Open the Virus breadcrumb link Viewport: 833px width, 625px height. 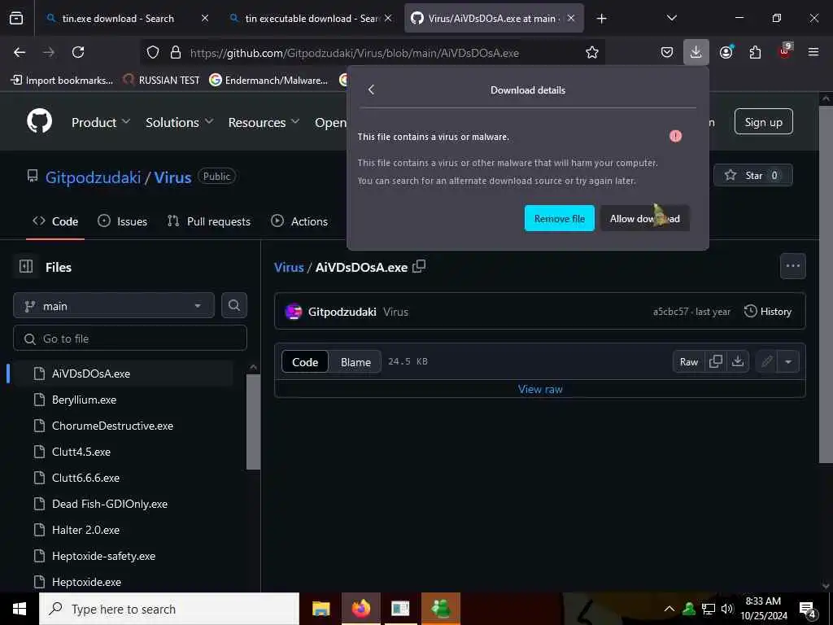[289, 267]
